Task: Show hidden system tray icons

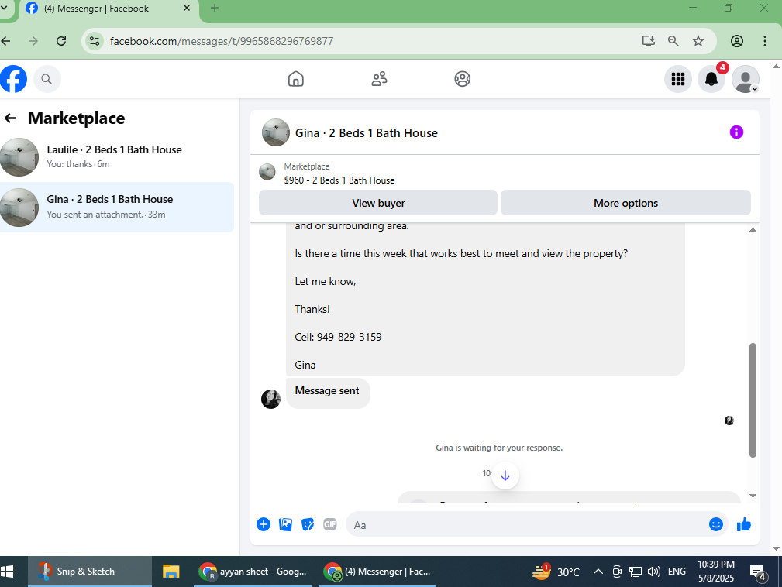Action: [x=598, y=572]
